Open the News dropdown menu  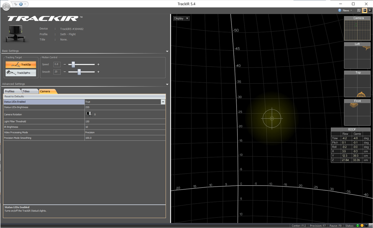[x=345, y=10]
